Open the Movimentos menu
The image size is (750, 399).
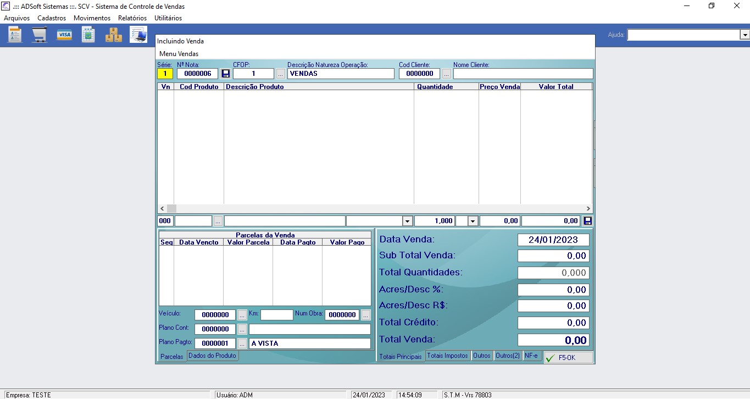click(92, 18)
